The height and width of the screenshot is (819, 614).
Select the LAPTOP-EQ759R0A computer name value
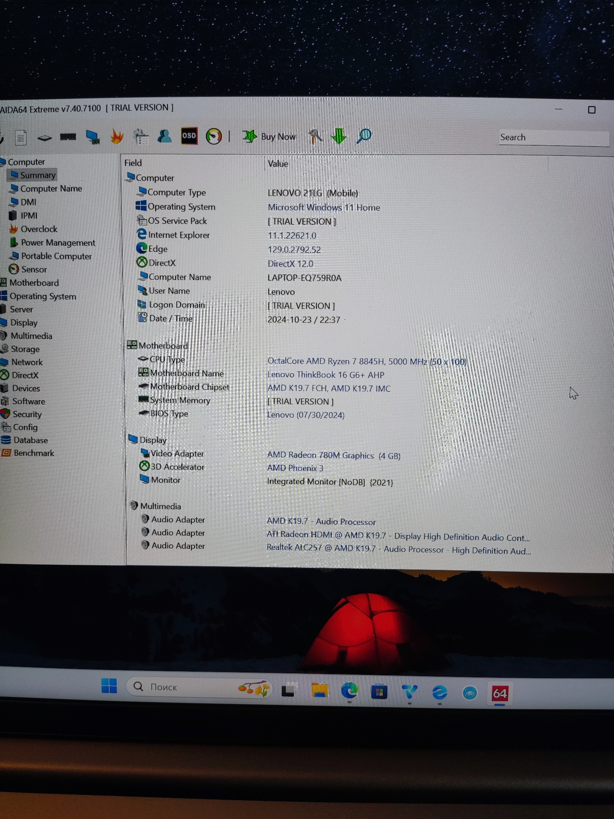[x=305, y=278]
